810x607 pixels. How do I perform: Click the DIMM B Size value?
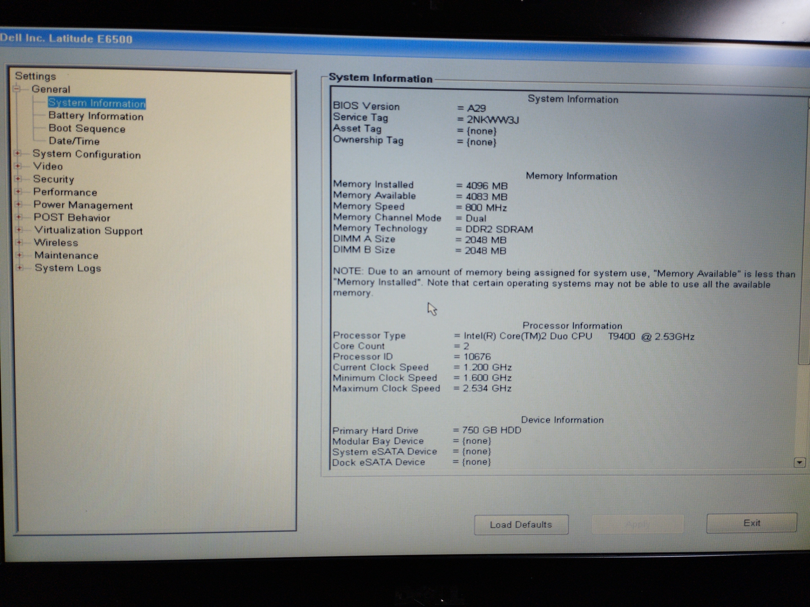point(485,251)
